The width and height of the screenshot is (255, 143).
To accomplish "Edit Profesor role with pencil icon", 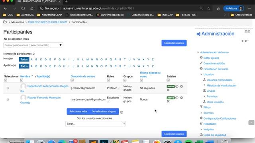I will click(119, 88).
